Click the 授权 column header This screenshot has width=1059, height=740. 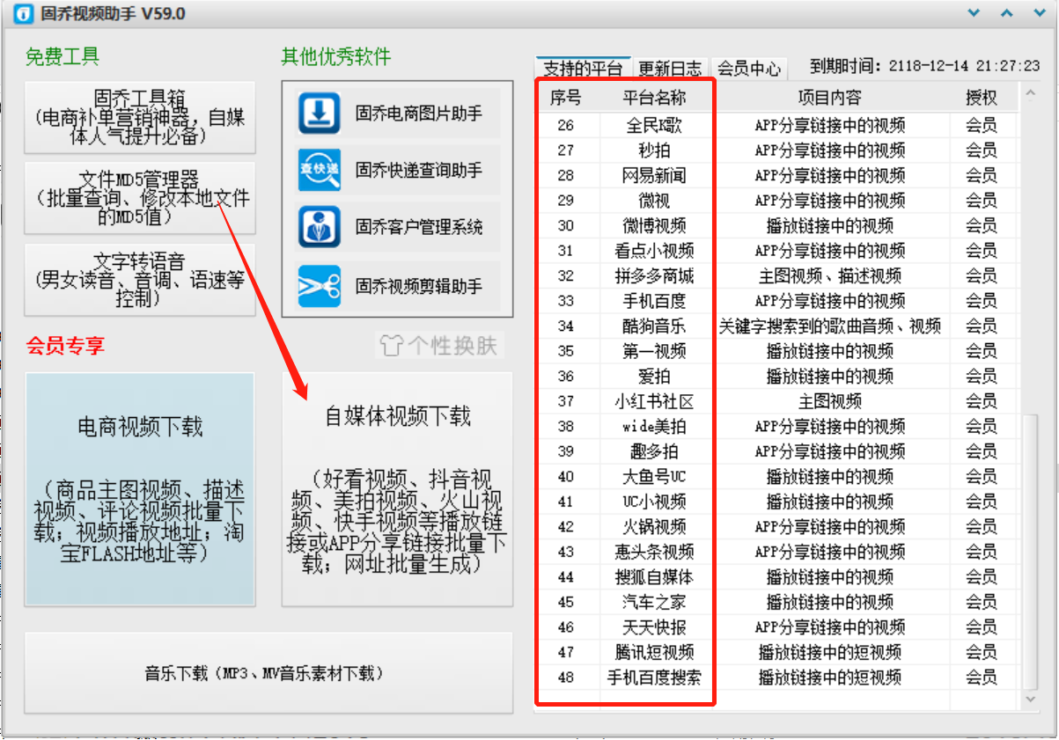point(982,97)
